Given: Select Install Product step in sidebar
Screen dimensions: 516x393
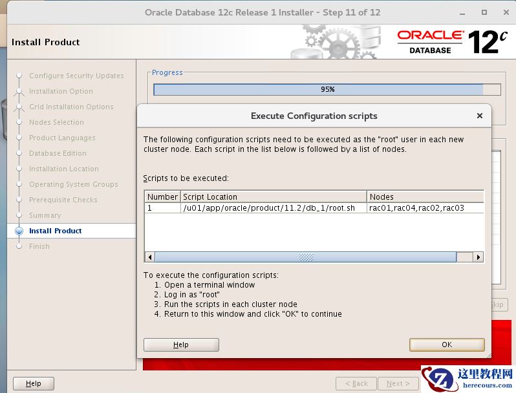Looking at the screenshot, I should pos(56,231).
